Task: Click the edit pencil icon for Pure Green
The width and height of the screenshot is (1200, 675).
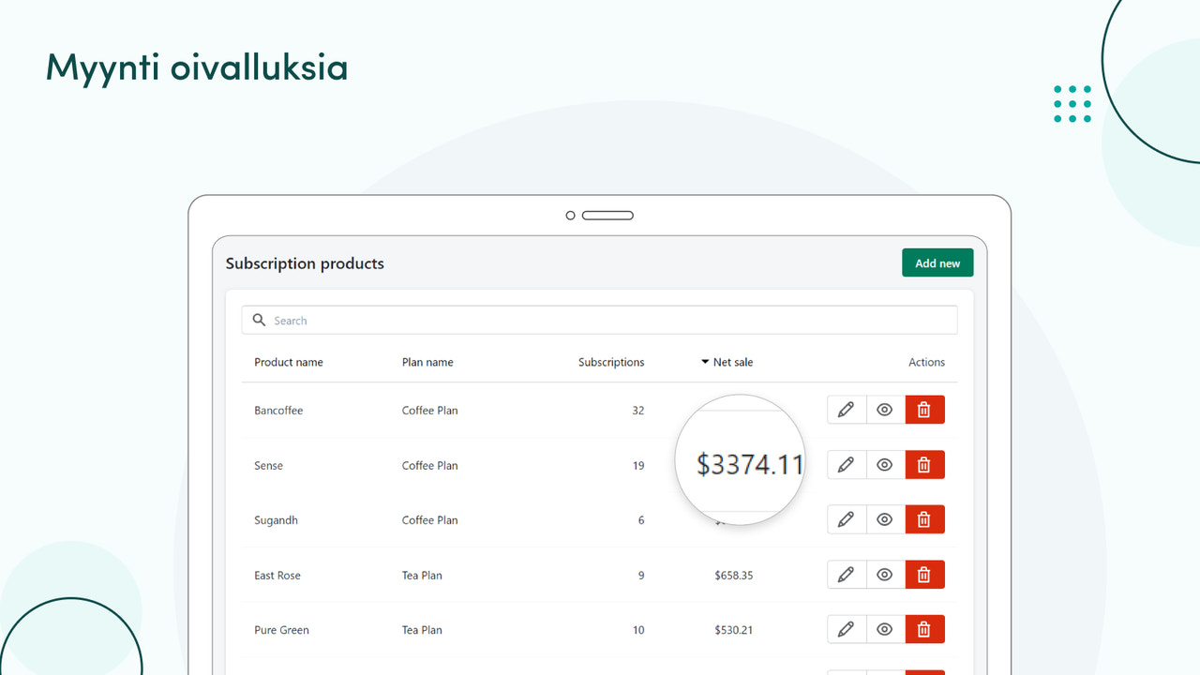Action: click(846, 630)
